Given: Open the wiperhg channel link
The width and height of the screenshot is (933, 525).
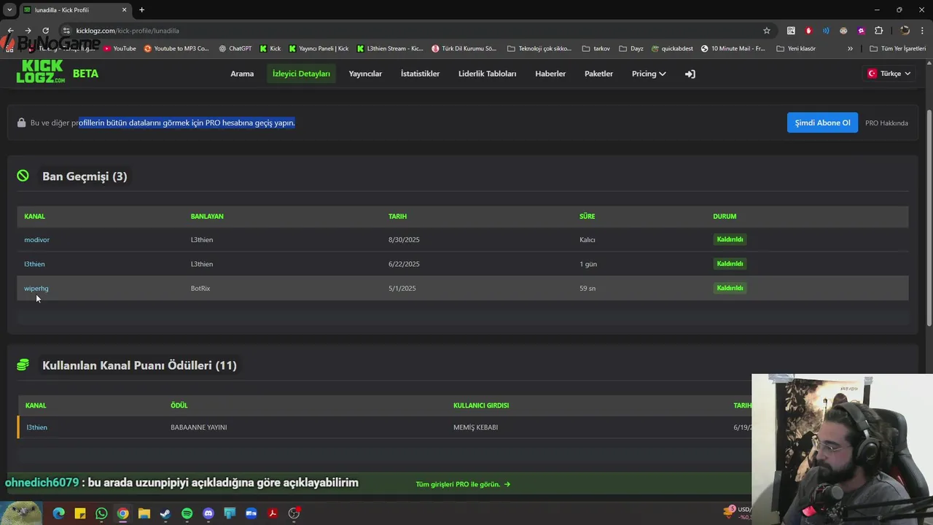Looking at the screenshot, I should coord(36,288).
